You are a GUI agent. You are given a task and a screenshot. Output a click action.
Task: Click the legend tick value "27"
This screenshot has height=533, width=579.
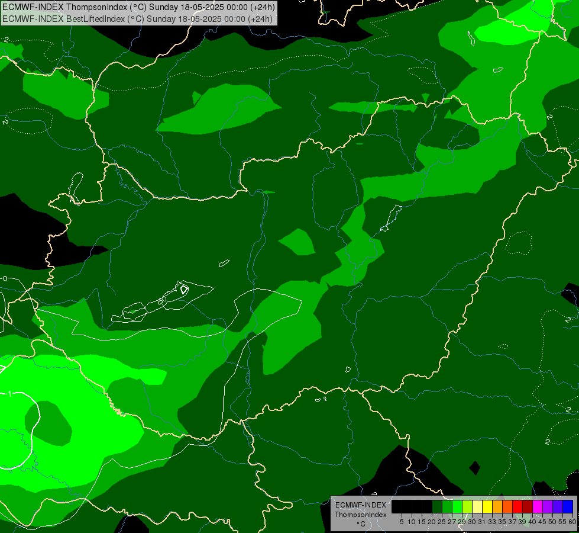[x=452, y=522]
